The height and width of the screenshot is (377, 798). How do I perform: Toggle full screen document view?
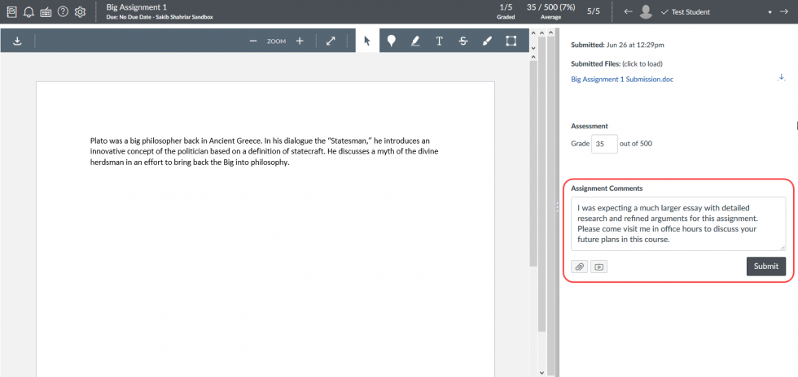[331, 41]
